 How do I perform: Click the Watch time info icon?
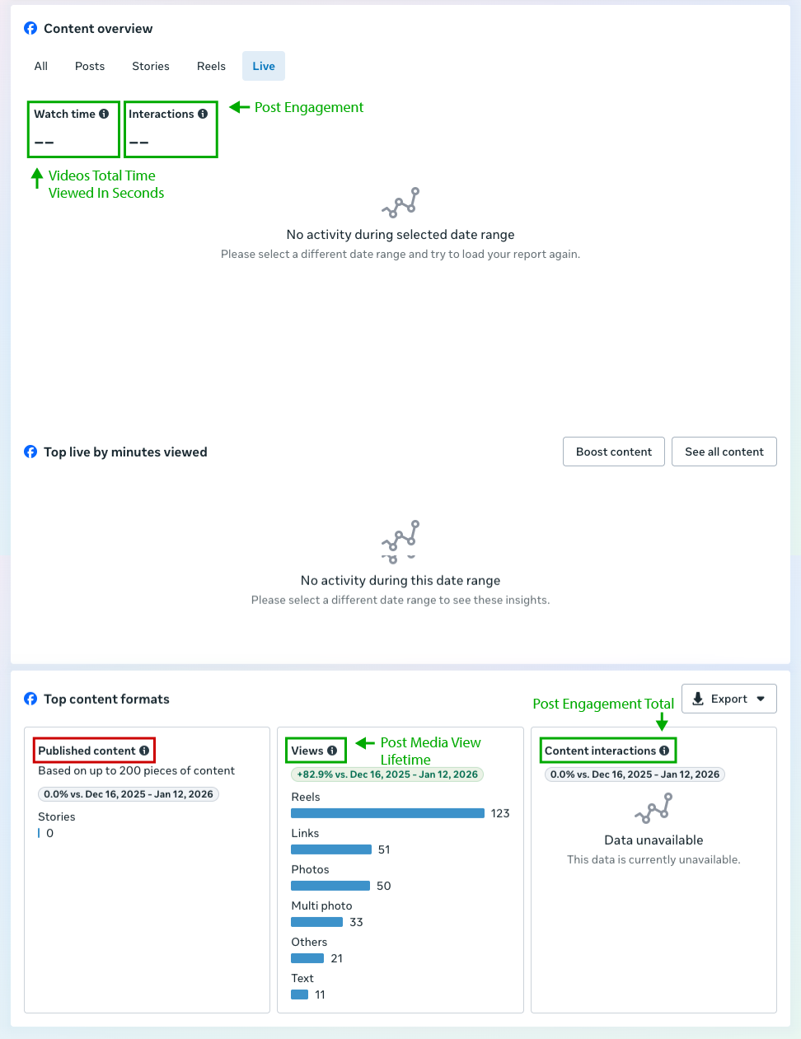(104, 114)
